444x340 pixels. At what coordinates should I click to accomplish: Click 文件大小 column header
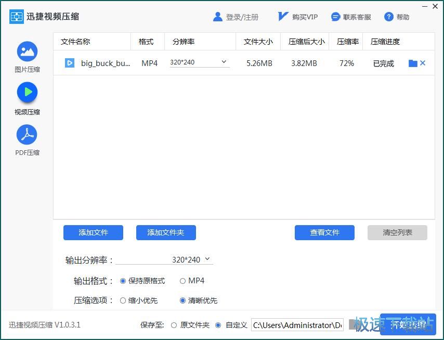coord(258,42)
